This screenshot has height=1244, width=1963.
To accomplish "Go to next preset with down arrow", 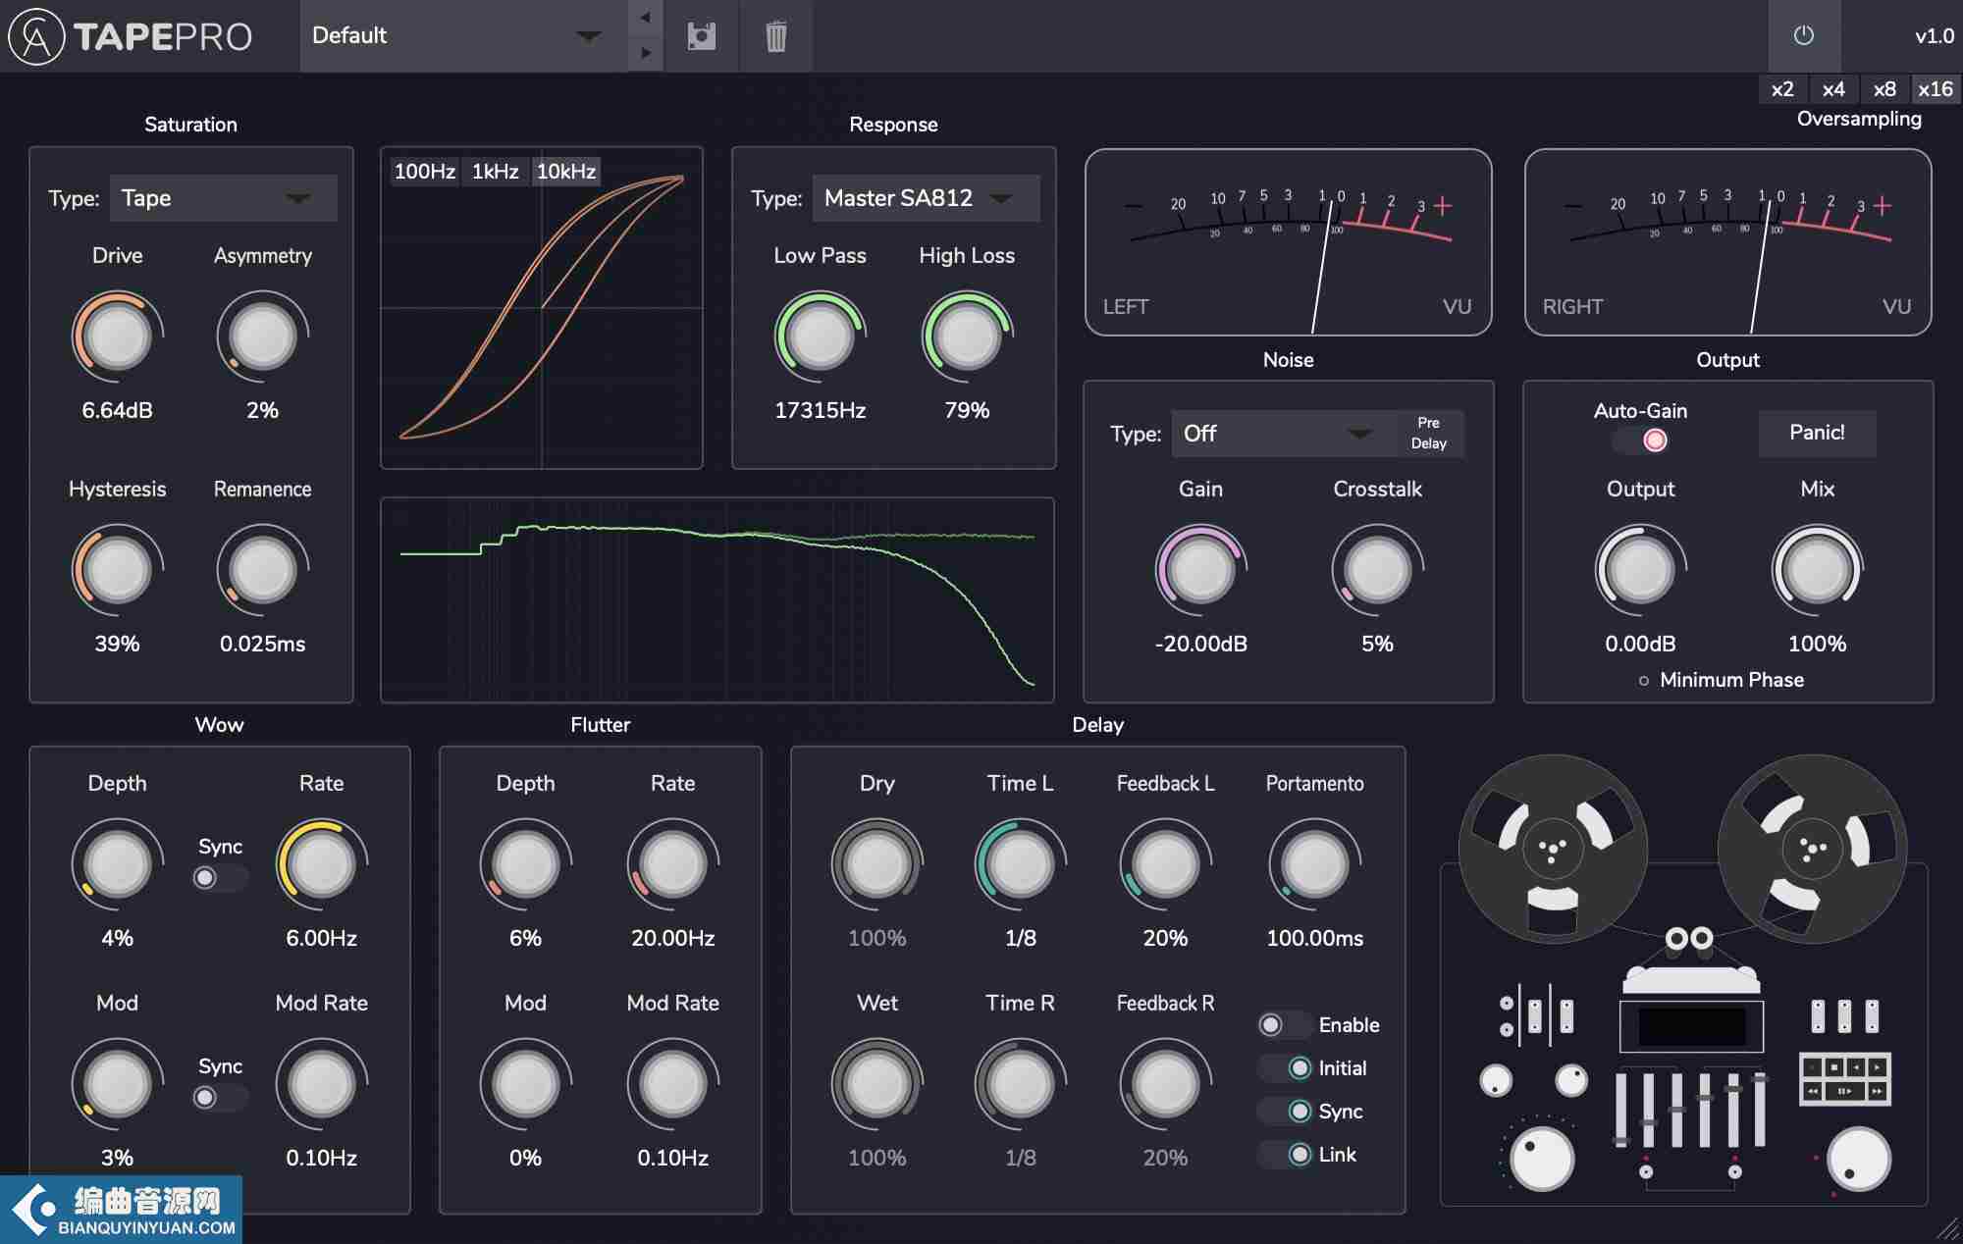I will point(645,53).
